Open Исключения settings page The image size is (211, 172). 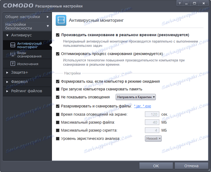pos(27,64)
